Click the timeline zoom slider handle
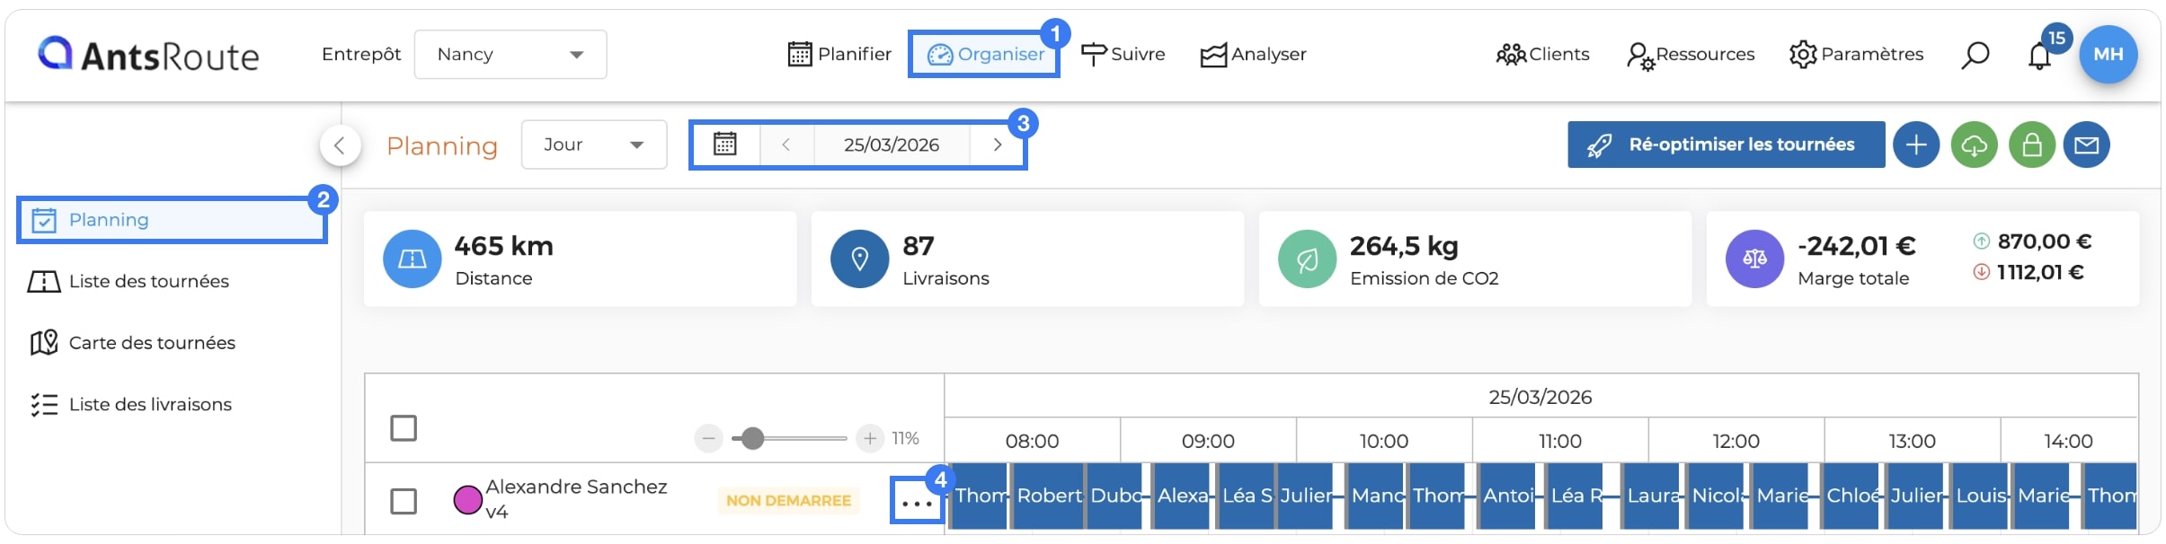Viewport: 2166px width, 544px height. click(752, 438)
